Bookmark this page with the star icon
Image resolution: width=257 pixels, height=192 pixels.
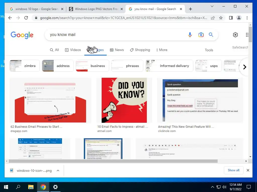coord(221,18)
